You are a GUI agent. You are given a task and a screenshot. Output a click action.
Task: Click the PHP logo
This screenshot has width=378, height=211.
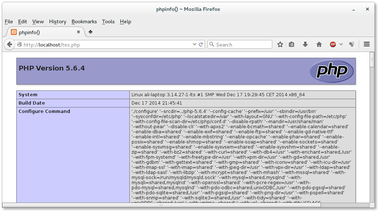(332, 71)
